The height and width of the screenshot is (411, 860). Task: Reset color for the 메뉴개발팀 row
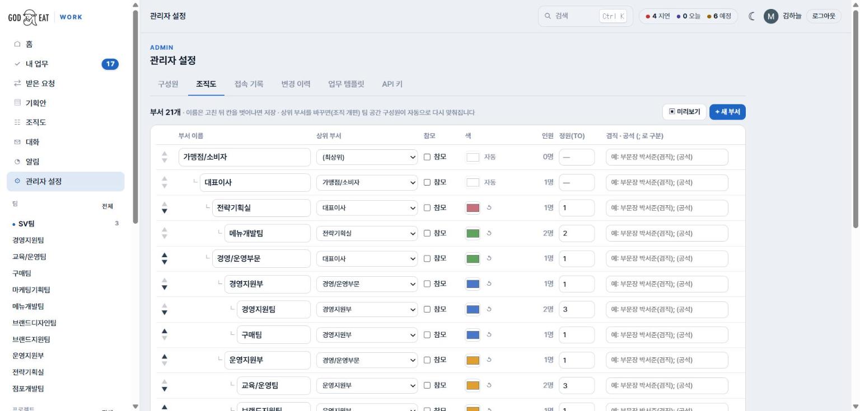click(x=489, y=233)
